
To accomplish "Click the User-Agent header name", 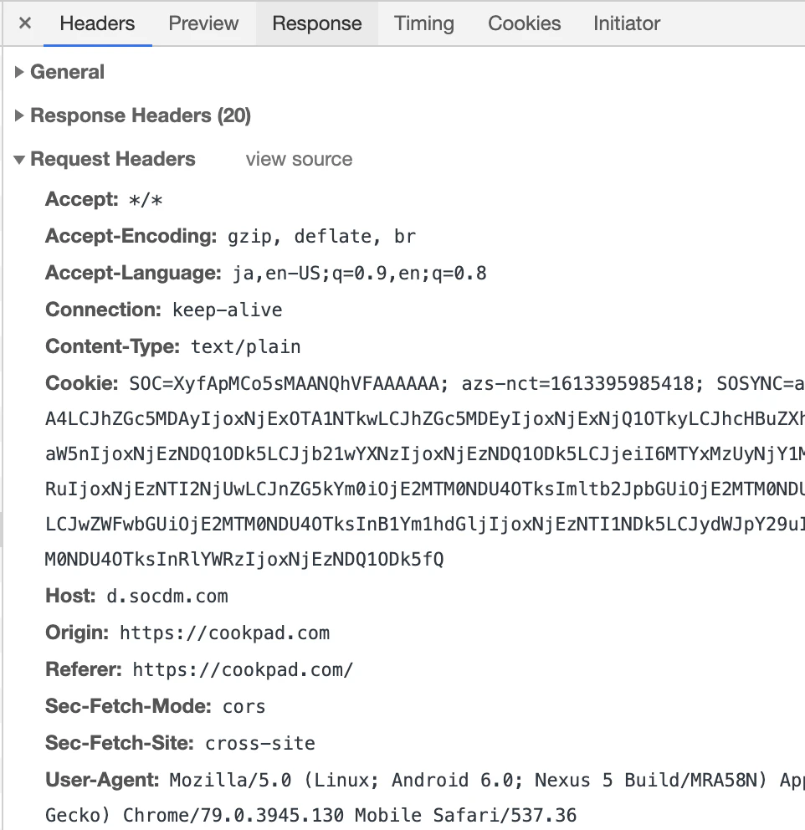I will pos(102,780).
